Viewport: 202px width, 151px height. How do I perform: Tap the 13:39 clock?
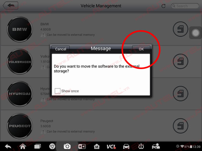(x=197, y=147)
